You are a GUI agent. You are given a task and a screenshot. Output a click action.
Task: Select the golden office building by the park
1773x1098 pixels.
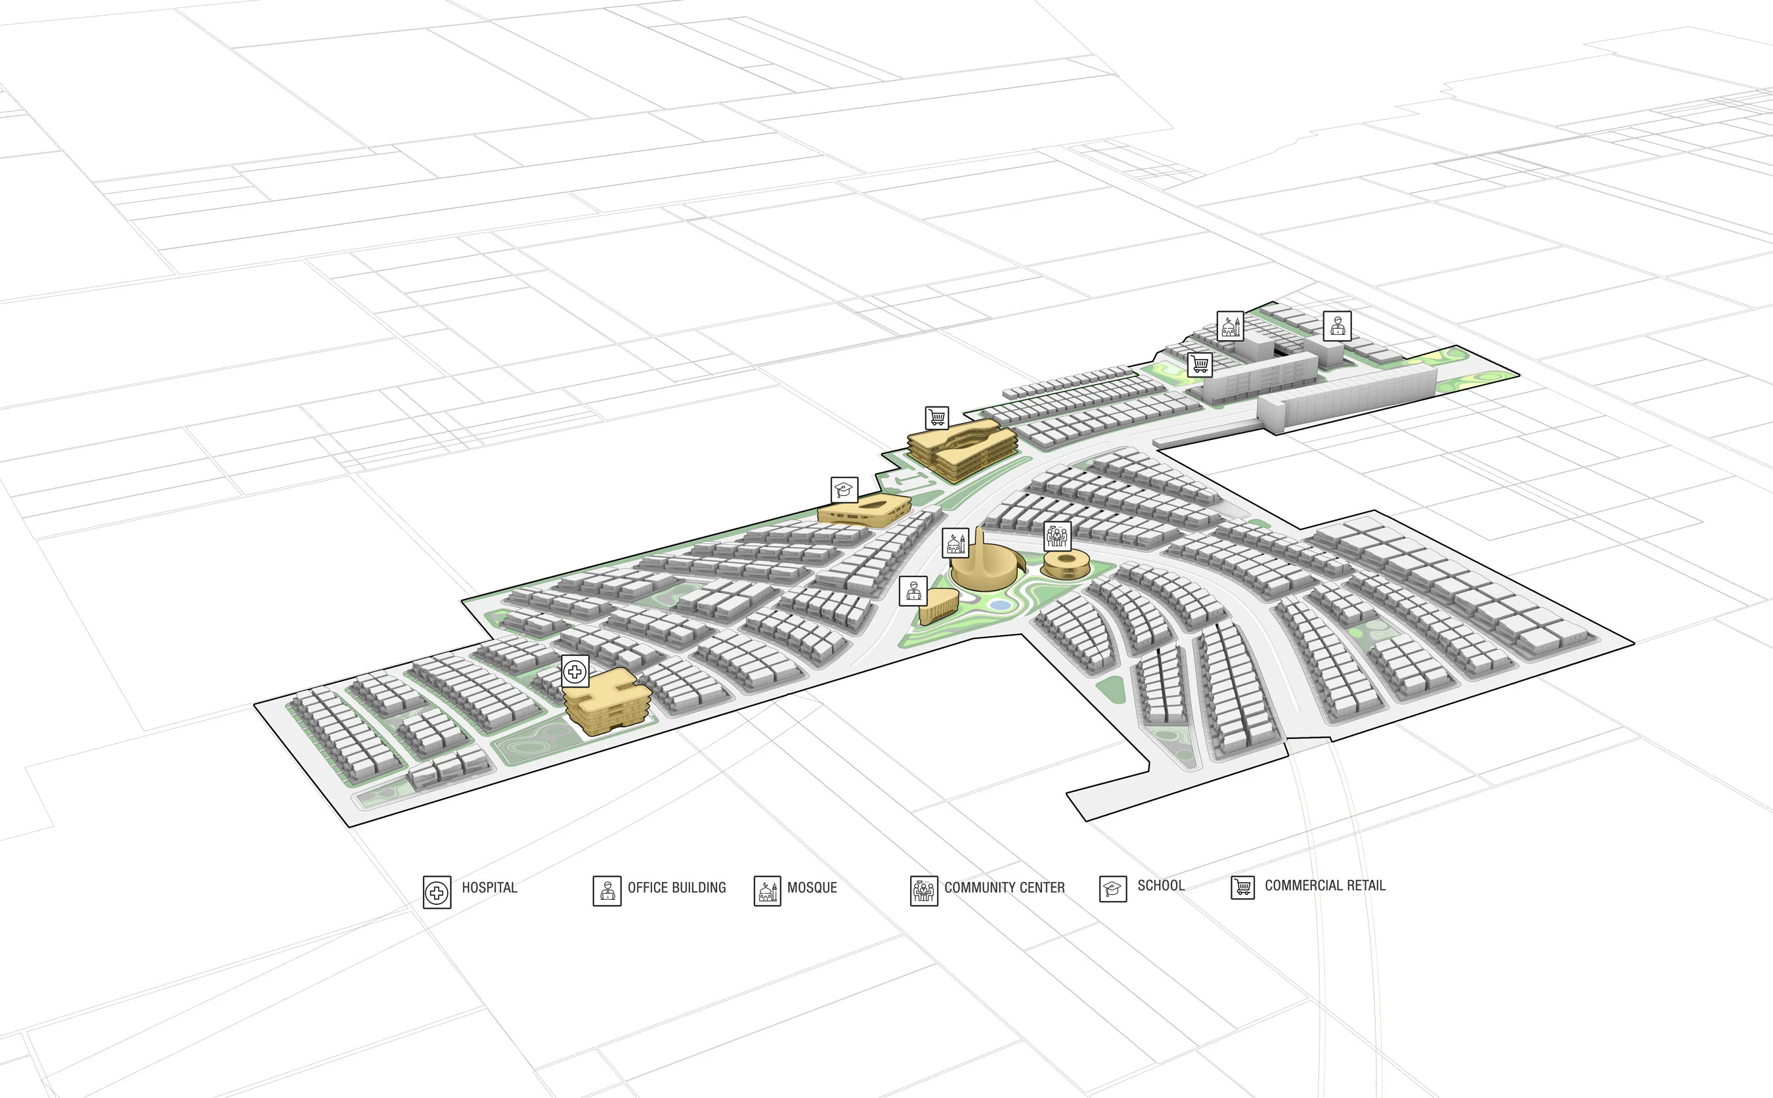pyautogui.click(x=939, y=607)
